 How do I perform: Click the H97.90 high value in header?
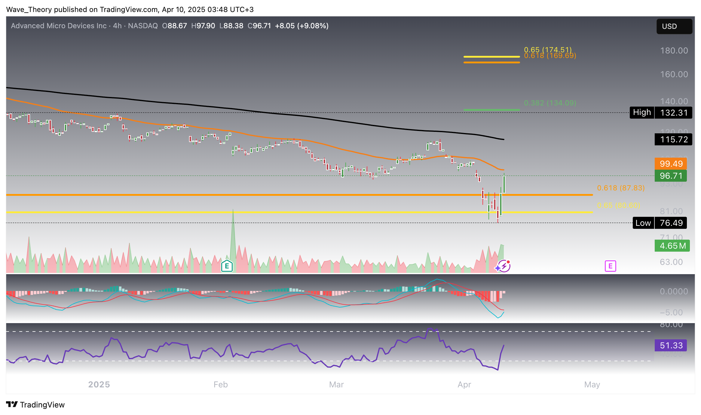(x=203, y=26)
